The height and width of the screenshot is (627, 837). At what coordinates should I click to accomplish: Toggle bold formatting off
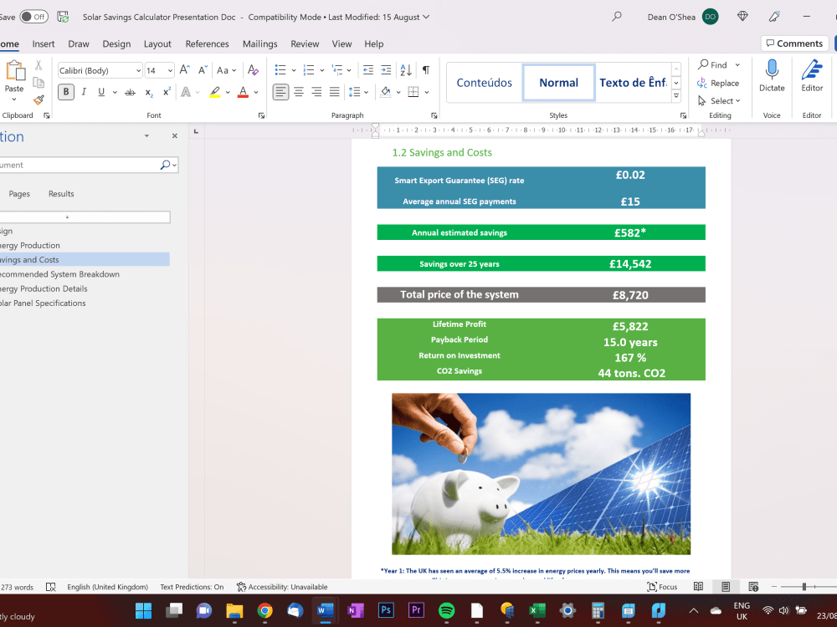coord(65,91)
